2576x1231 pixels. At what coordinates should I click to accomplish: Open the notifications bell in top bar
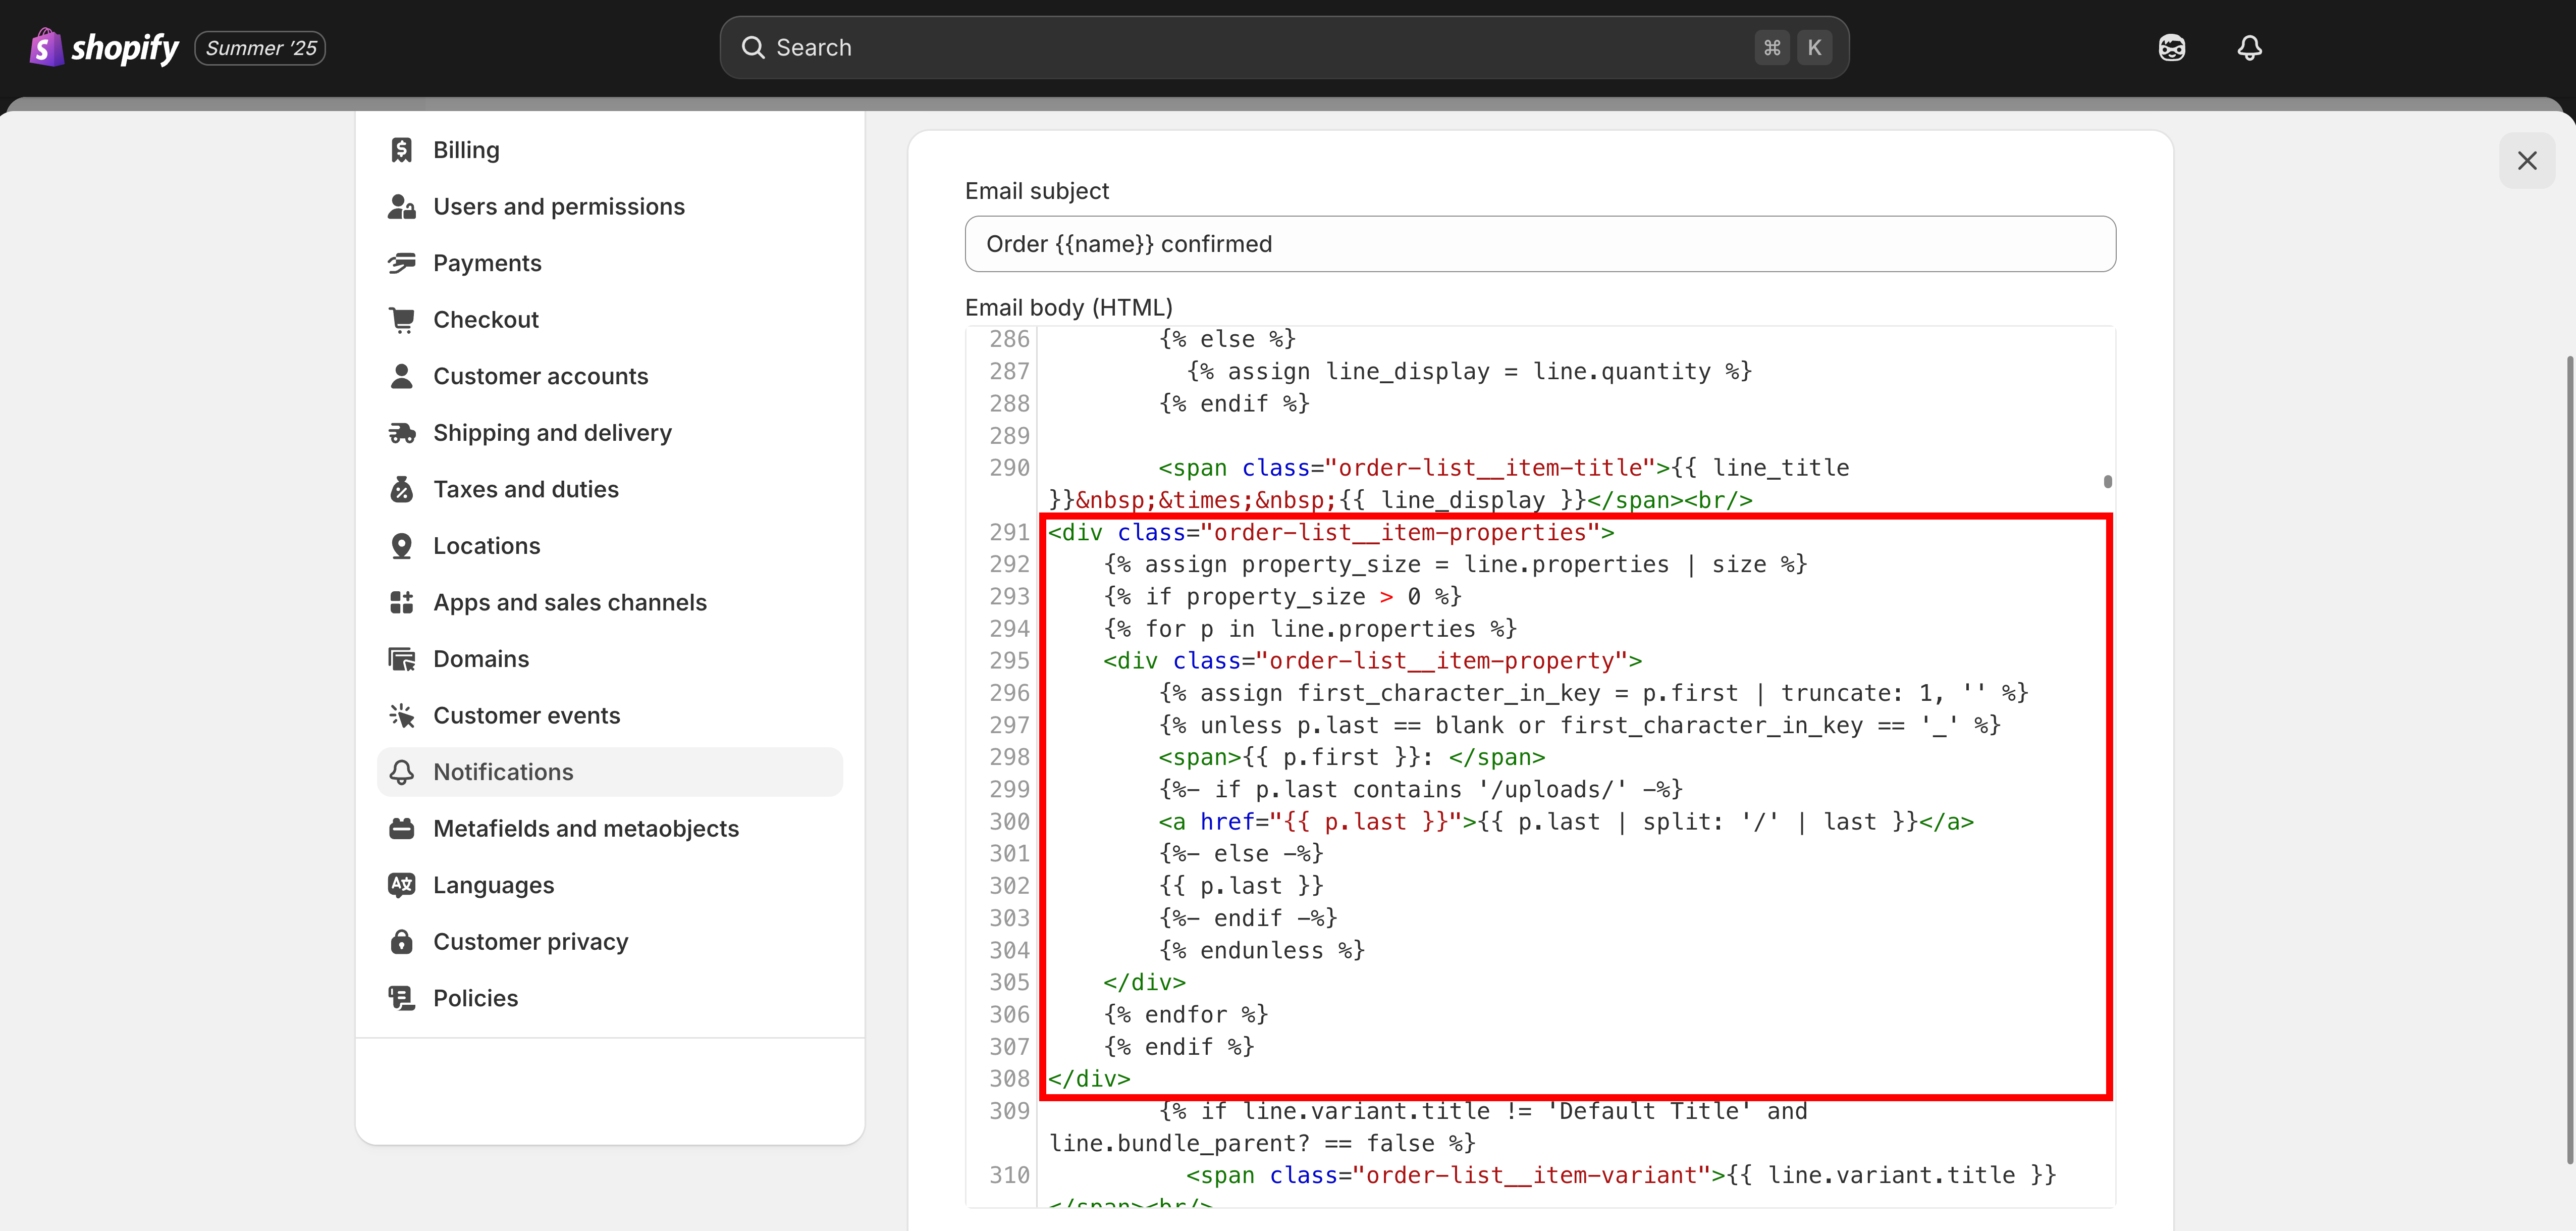coord(2249,47)
